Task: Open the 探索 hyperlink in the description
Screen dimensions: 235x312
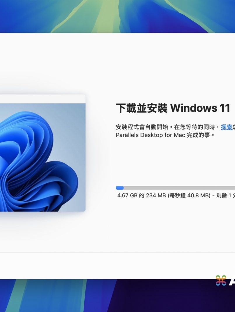Action: [227, 127]
